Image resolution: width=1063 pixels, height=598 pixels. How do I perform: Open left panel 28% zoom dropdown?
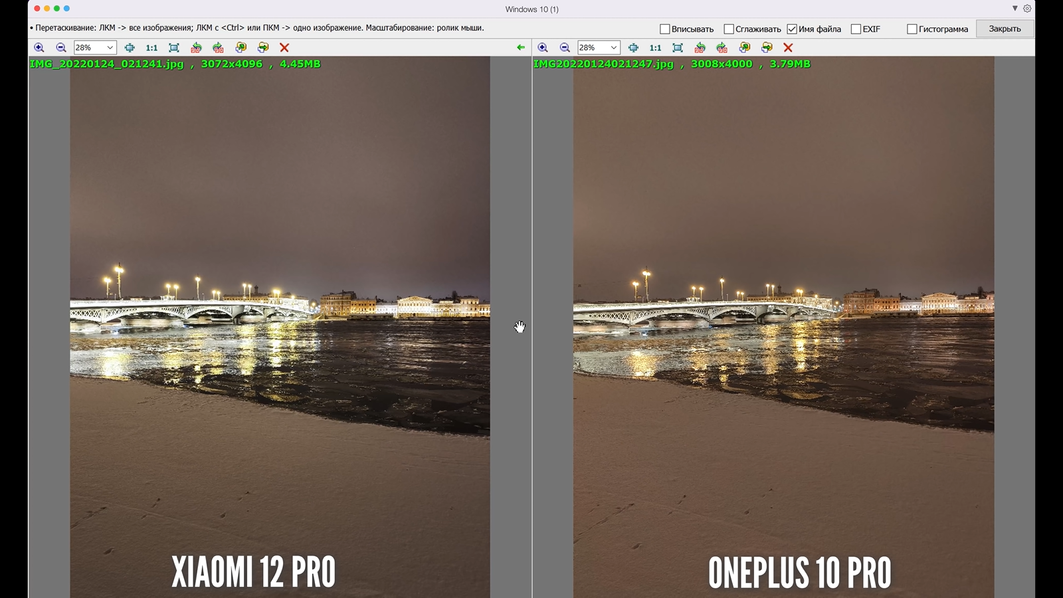coord(110,48)
